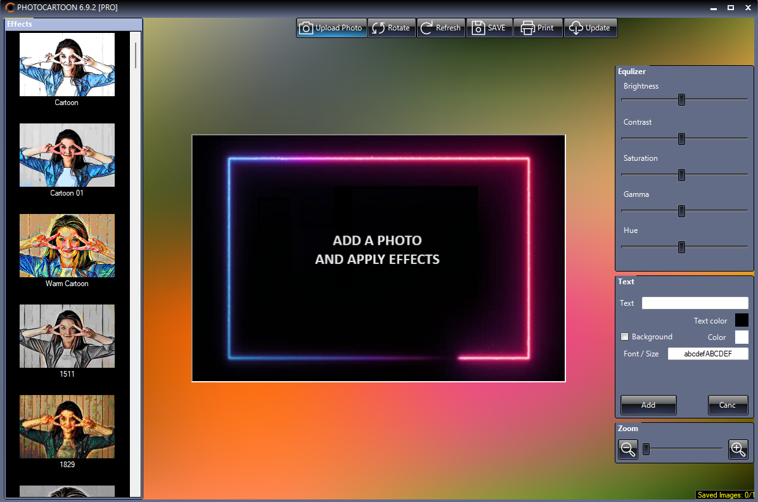Viewport: 758px width, 502px height.
Task: Click the Update cloud download icon
Action: coord(575,28)
